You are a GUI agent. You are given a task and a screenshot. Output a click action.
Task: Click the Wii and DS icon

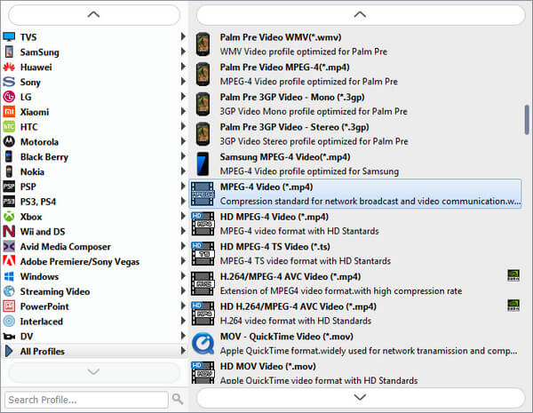tap(9, 232)
